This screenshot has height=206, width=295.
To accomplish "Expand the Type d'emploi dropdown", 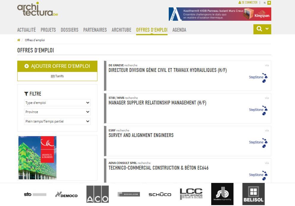I will [57, 103].
